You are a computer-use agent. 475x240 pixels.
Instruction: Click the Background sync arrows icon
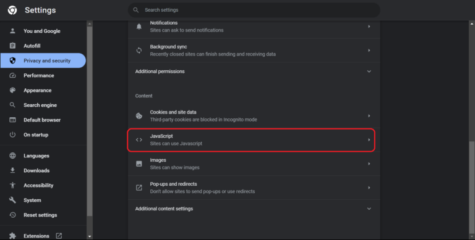coord(139,51)
